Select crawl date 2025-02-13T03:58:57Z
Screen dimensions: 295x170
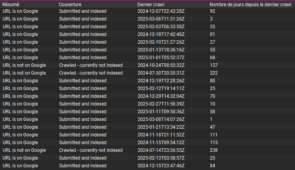click(161, 158)
